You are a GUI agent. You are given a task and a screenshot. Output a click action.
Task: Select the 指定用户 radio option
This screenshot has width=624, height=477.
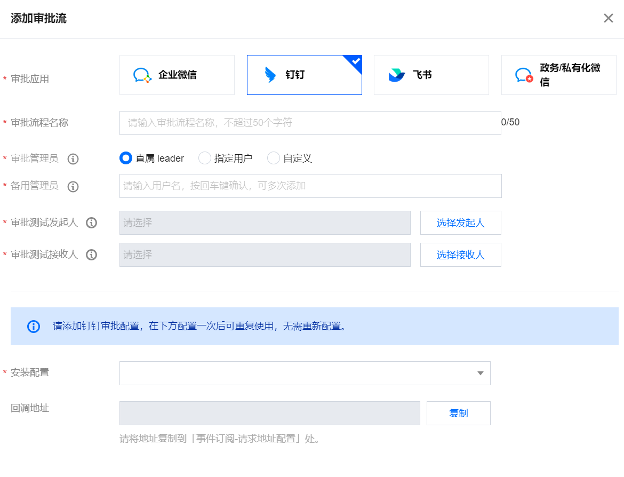click(205, 158)
